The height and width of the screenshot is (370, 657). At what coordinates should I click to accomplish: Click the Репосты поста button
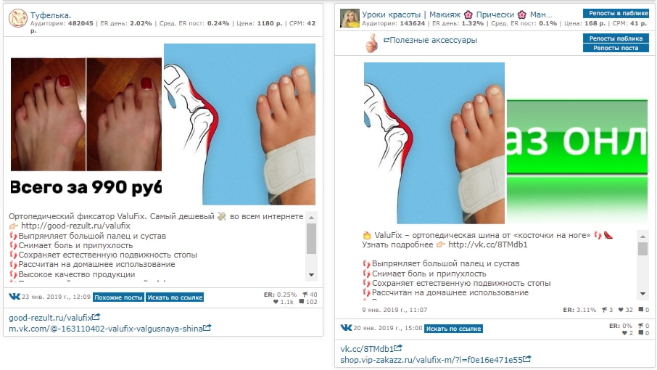point(616,48)
